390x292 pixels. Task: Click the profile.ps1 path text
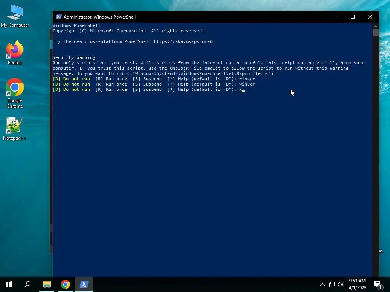(200, 73)
